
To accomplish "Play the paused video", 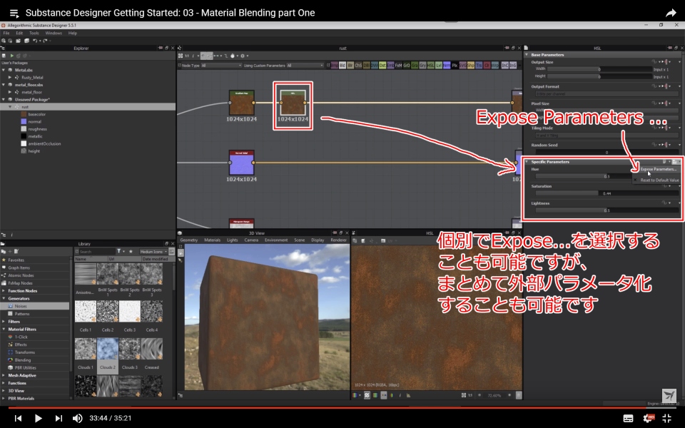I will coord(38,419).
